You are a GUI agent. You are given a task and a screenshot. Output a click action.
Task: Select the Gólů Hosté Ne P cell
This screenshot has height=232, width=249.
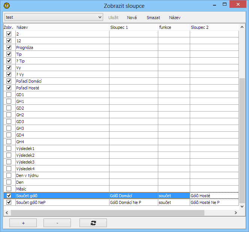[x=214, y=202]
